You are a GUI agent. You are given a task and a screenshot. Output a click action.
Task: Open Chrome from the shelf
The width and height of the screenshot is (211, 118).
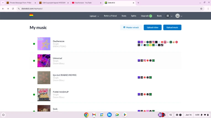pos(86,115)
